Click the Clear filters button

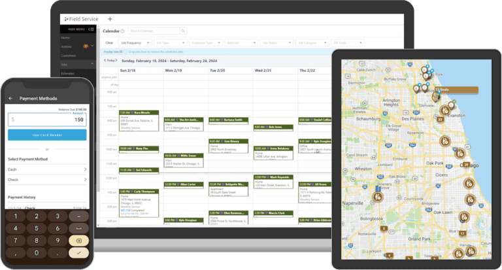[x=109, y=42]
